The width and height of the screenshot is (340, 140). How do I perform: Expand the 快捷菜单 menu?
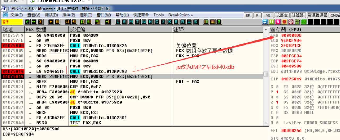141,15
